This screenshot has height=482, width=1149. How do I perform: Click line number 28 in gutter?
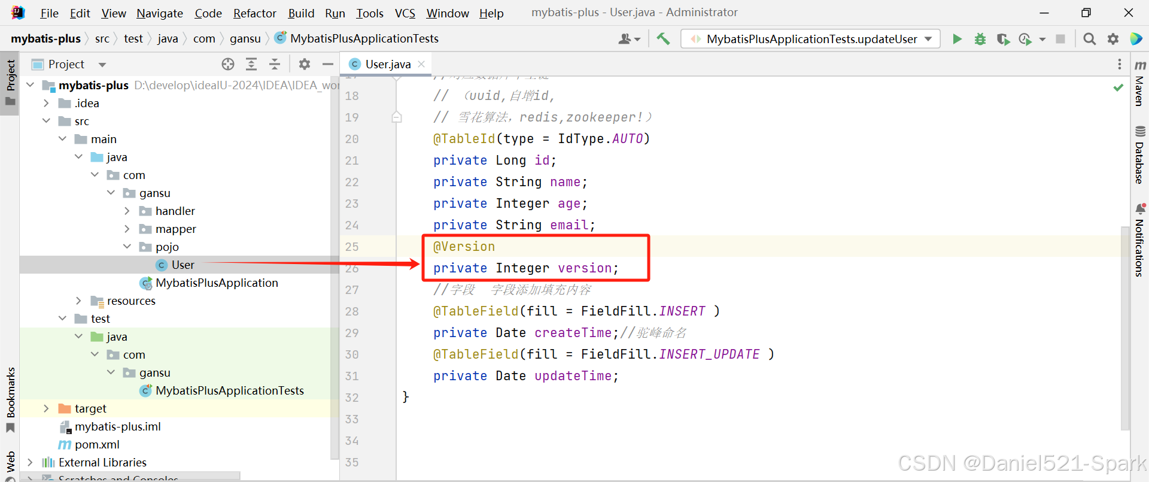352,311
